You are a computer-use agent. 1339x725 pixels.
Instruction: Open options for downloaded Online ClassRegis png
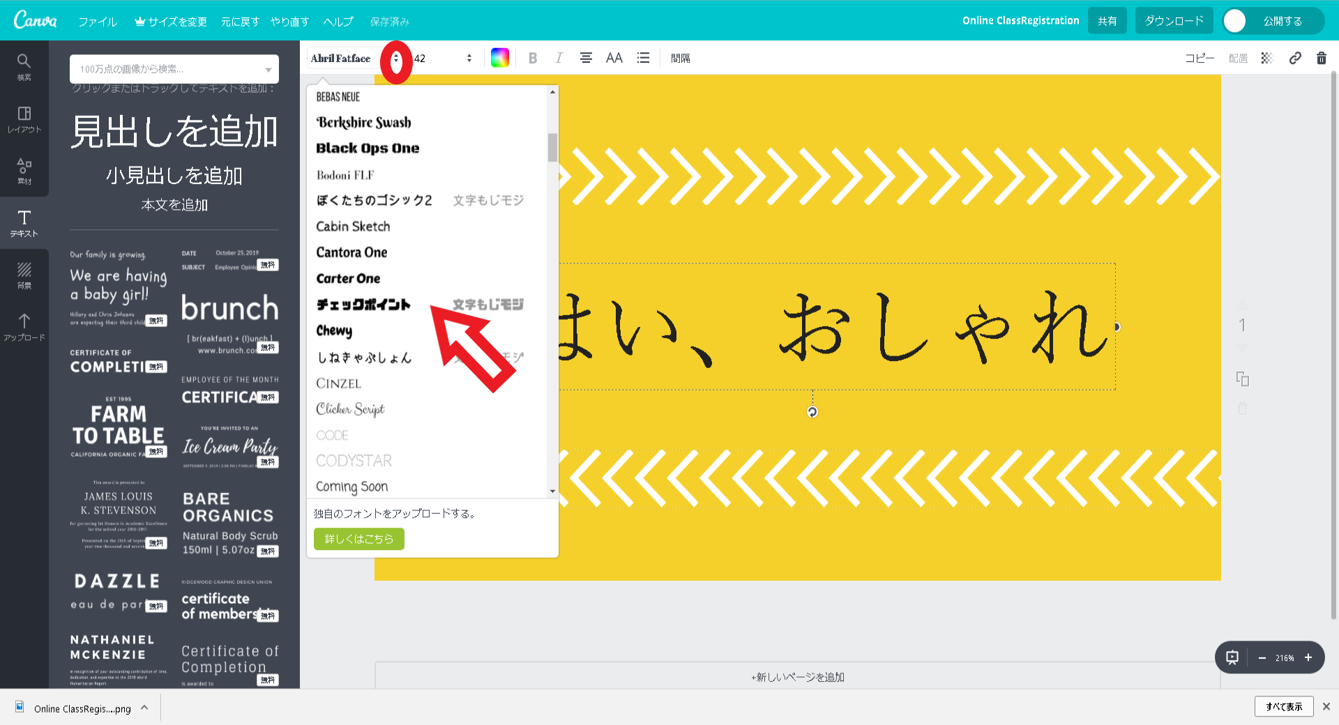click(x=144, y=708)
